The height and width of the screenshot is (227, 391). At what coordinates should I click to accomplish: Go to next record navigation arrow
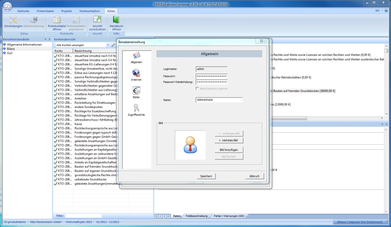pyautogui.click(x=164, y=216)
